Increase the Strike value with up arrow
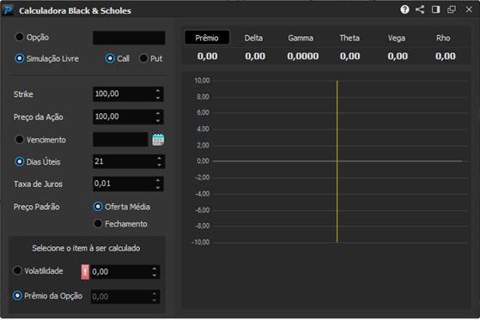Screen dimensions: 480x320 coord(158,91)
